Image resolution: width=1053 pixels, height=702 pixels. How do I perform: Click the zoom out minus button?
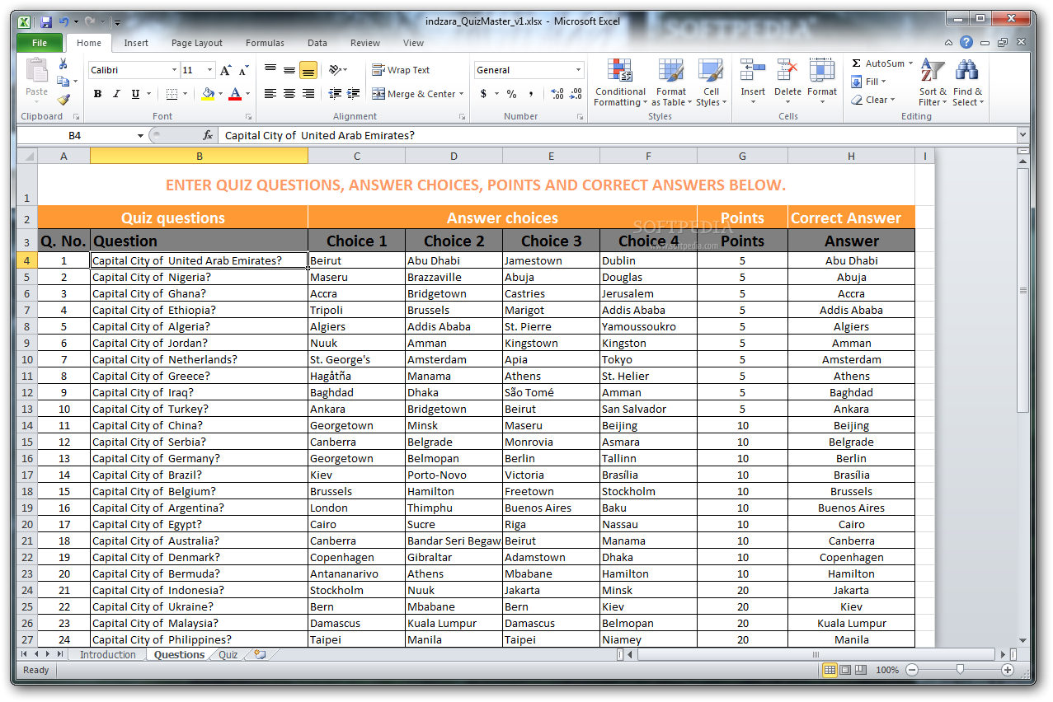911,670
